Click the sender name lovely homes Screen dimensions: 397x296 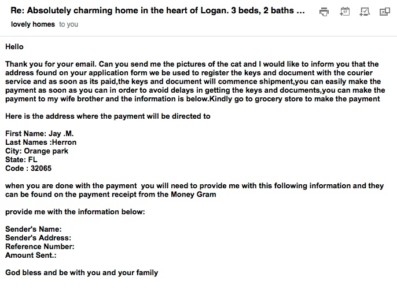click(x=33, y=24)
